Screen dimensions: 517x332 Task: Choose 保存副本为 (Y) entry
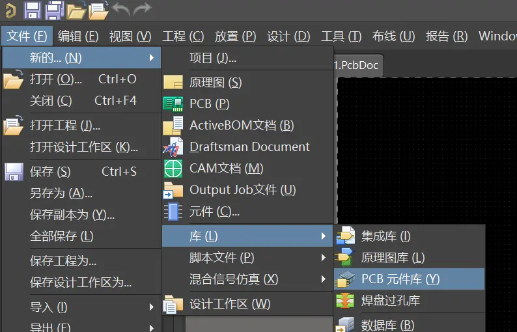tap(81, 215)
